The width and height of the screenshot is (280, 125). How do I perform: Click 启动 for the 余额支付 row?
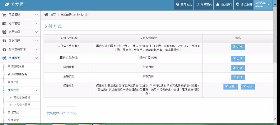[x=238, y=77]
